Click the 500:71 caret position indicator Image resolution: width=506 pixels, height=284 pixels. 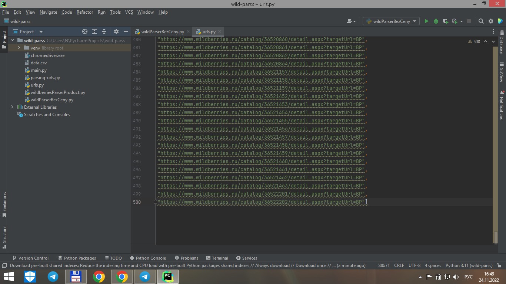tap(383, 266)
